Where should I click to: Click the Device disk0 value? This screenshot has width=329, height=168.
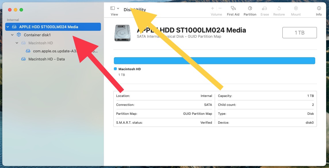pyautogui.click(x=309, y=123)
